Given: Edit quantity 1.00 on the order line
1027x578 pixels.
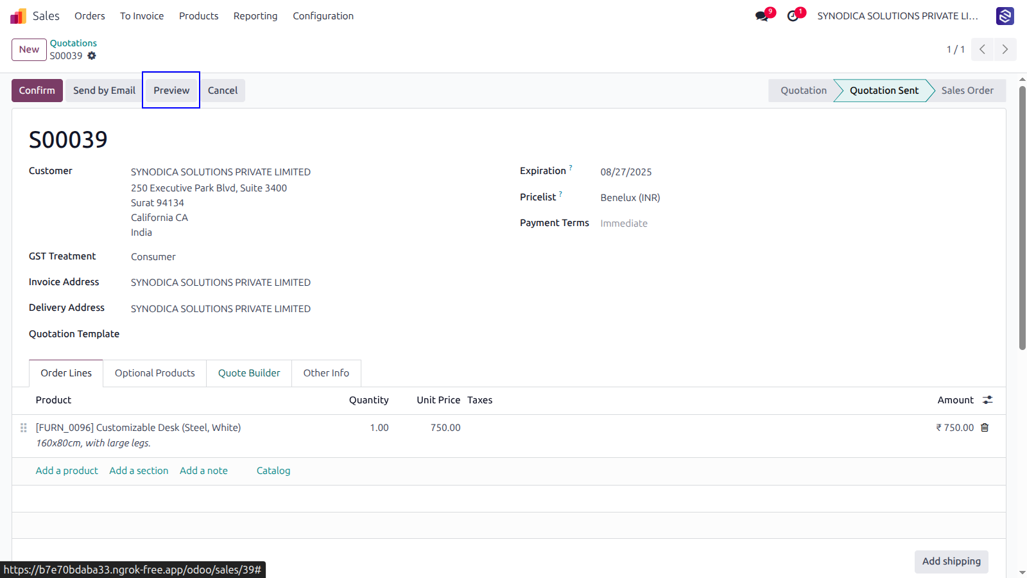Looking at the screenshot, I should pyautogui.click(x=379, y=428).
